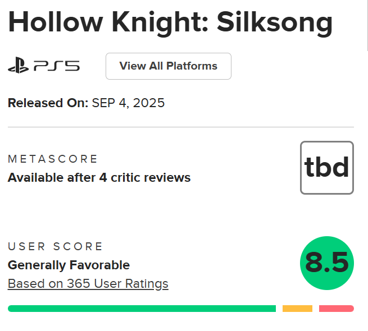The width and height of the screenshot is (368, 331).
Task: Click the green positive ratings bar segment
Action: click(142, 309)
